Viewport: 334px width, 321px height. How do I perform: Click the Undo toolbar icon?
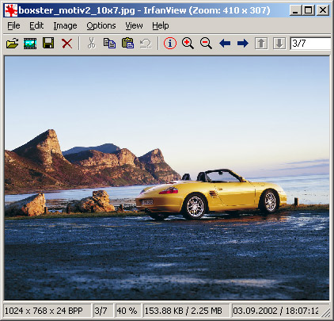click(x=146, y=44)
